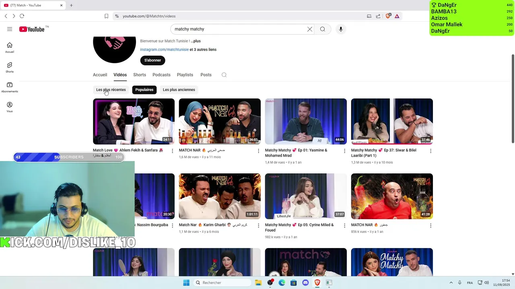Click the magnifier search button

pyautogui.click(x=322, y=29)
